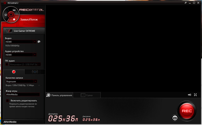Enable the ПК аудио checkbox
Screen dimensions: 202x125
[7, 64]
